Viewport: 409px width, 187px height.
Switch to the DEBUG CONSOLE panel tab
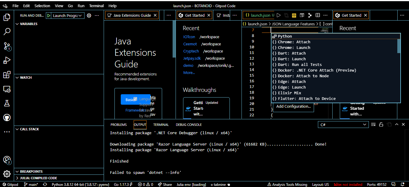tap(188, 125)
